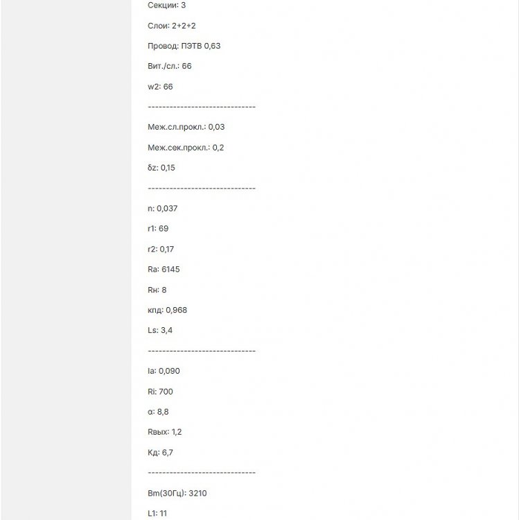Select the 'Провод: ПЭТВ 0,63' line

tap(184, 46)
